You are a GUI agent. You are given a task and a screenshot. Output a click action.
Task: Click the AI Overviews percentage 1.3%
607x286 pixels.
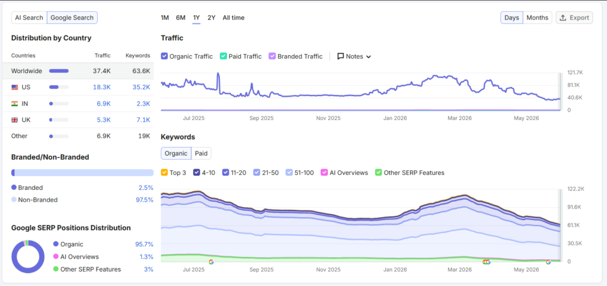pos(146,256)
